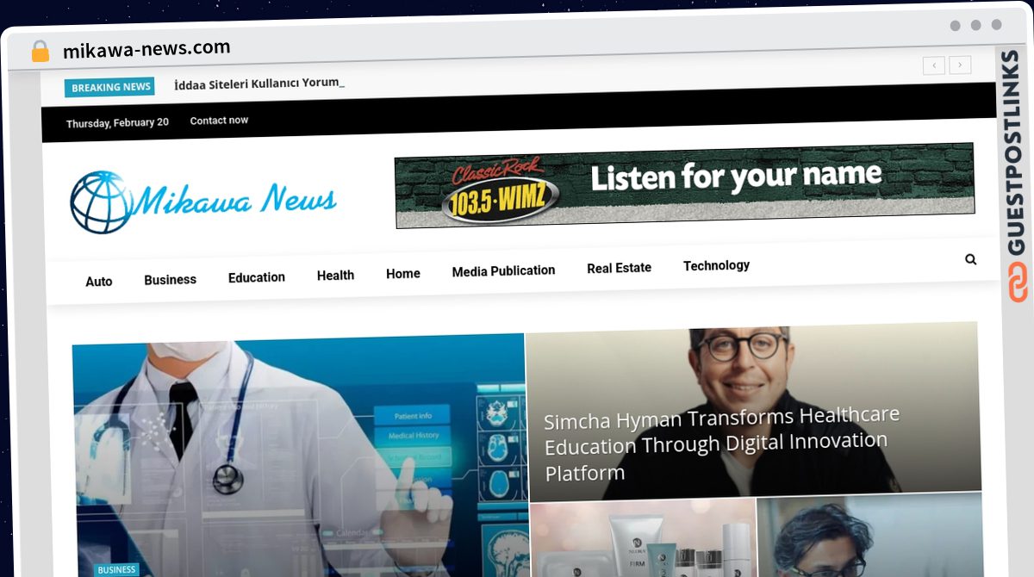Click the mikawa-news.com address text
Viewport: 1034px width, 577px height.
click(146, 49)
